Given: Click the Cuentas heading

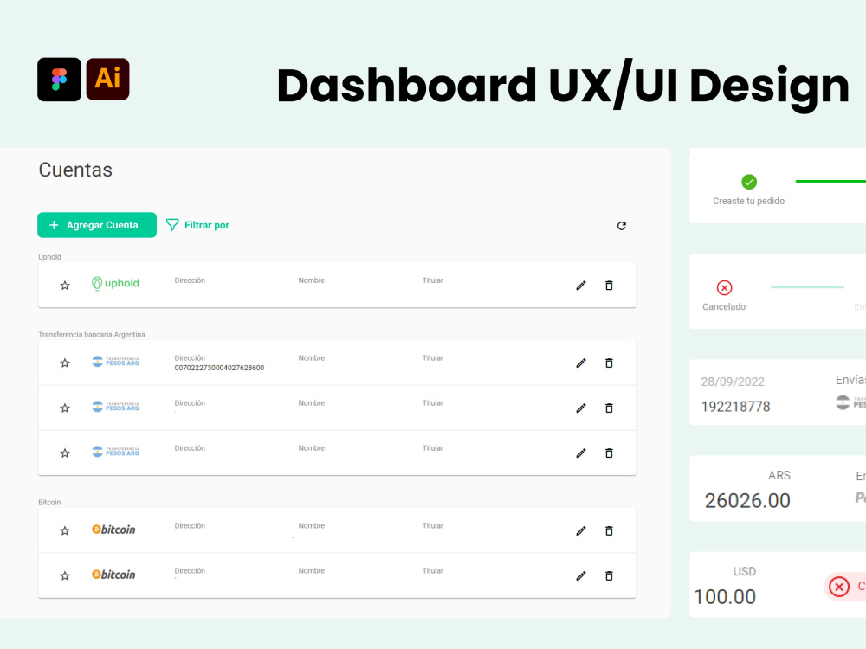Looking at the screenshot, I should pos(75,170).
